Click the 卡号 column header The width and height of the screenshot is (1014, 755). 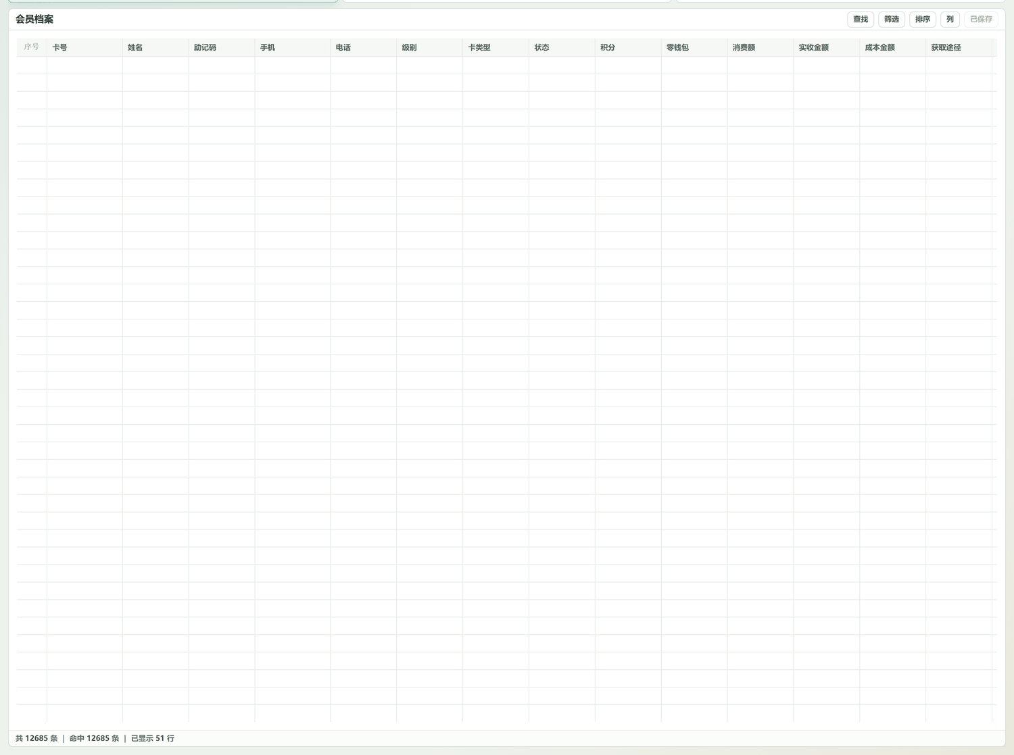coord(84,47)
